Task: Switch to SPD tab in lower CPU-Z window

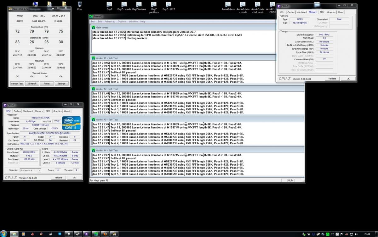Action: tap(48, 111)
